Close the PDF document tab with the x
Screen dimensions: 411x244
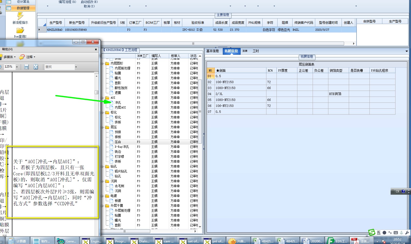coord(96,49)
